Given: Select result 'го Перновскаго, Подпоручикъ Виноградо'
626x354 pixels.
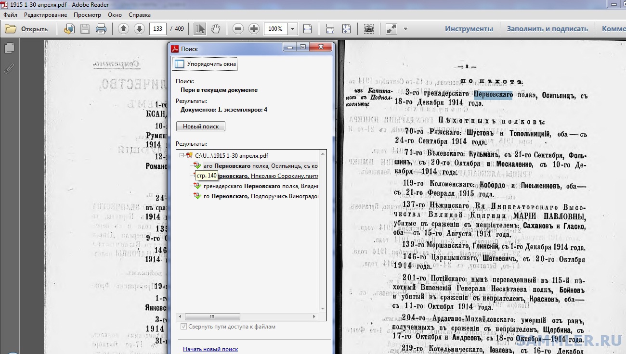Looking at the screenshot, I should click(261, 196).
